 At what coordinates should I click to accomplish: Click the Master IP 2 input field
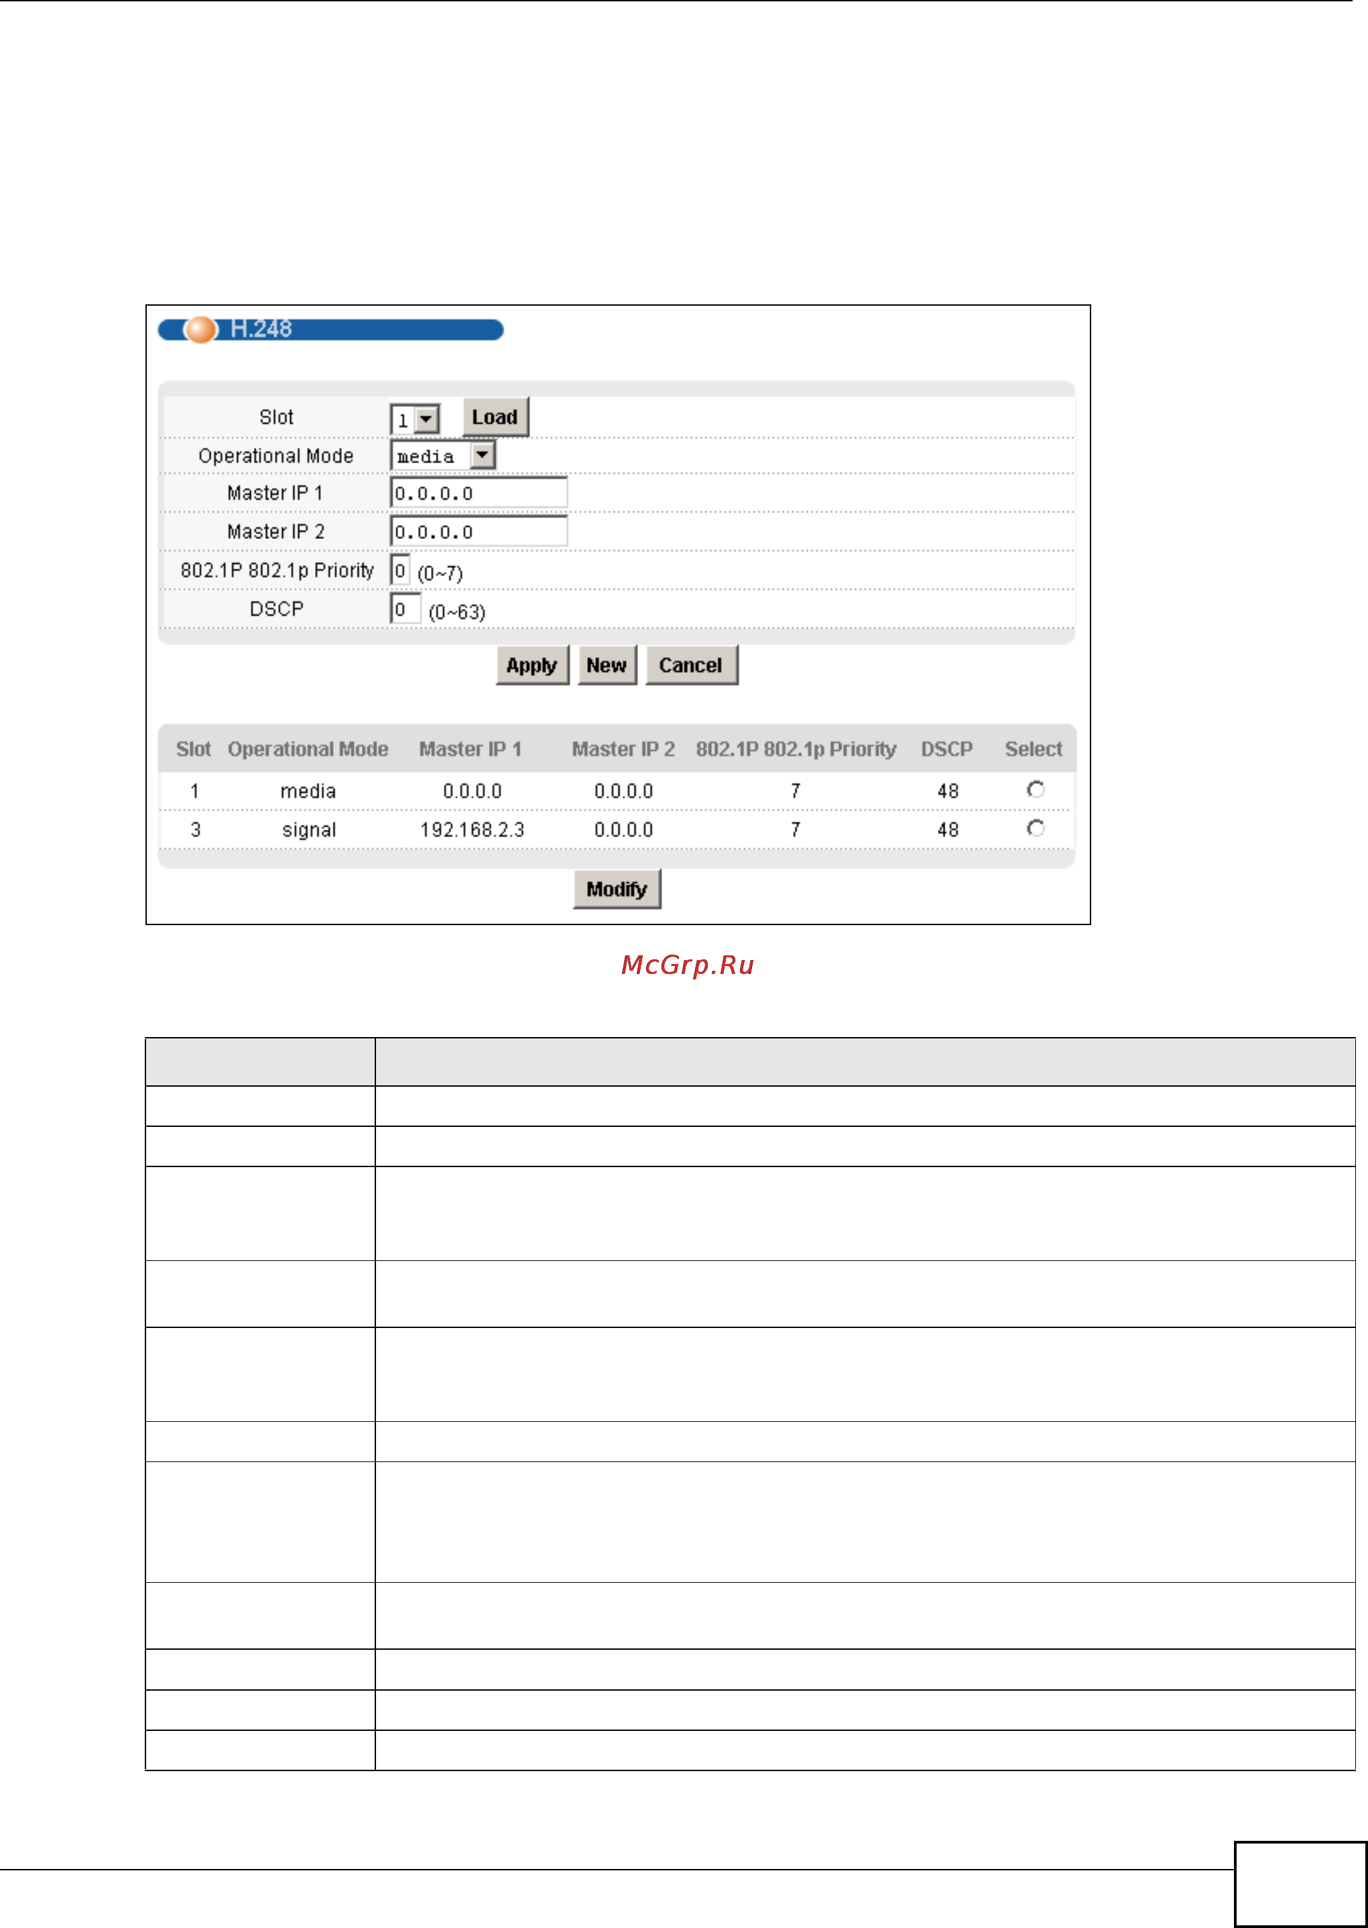click(x=478, y=532)
